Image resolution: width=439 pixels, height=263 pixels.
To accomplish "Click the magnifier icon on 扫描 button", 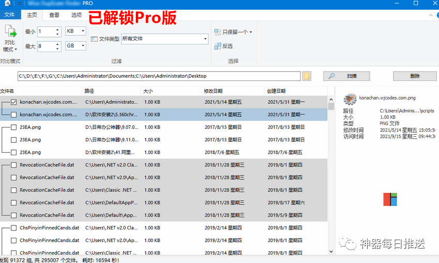I will pos(332,76).
